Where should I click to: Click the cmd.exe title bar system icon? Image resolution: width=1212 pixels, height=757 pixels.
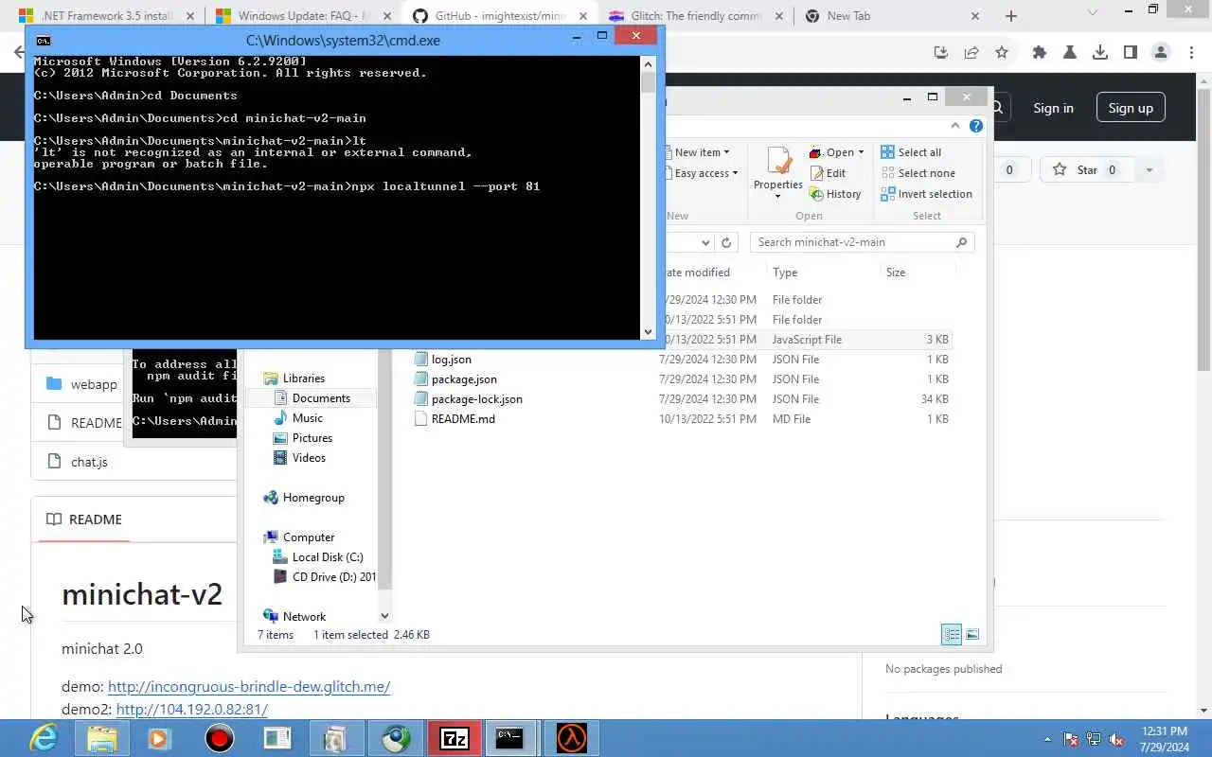[x=43, y=41]
